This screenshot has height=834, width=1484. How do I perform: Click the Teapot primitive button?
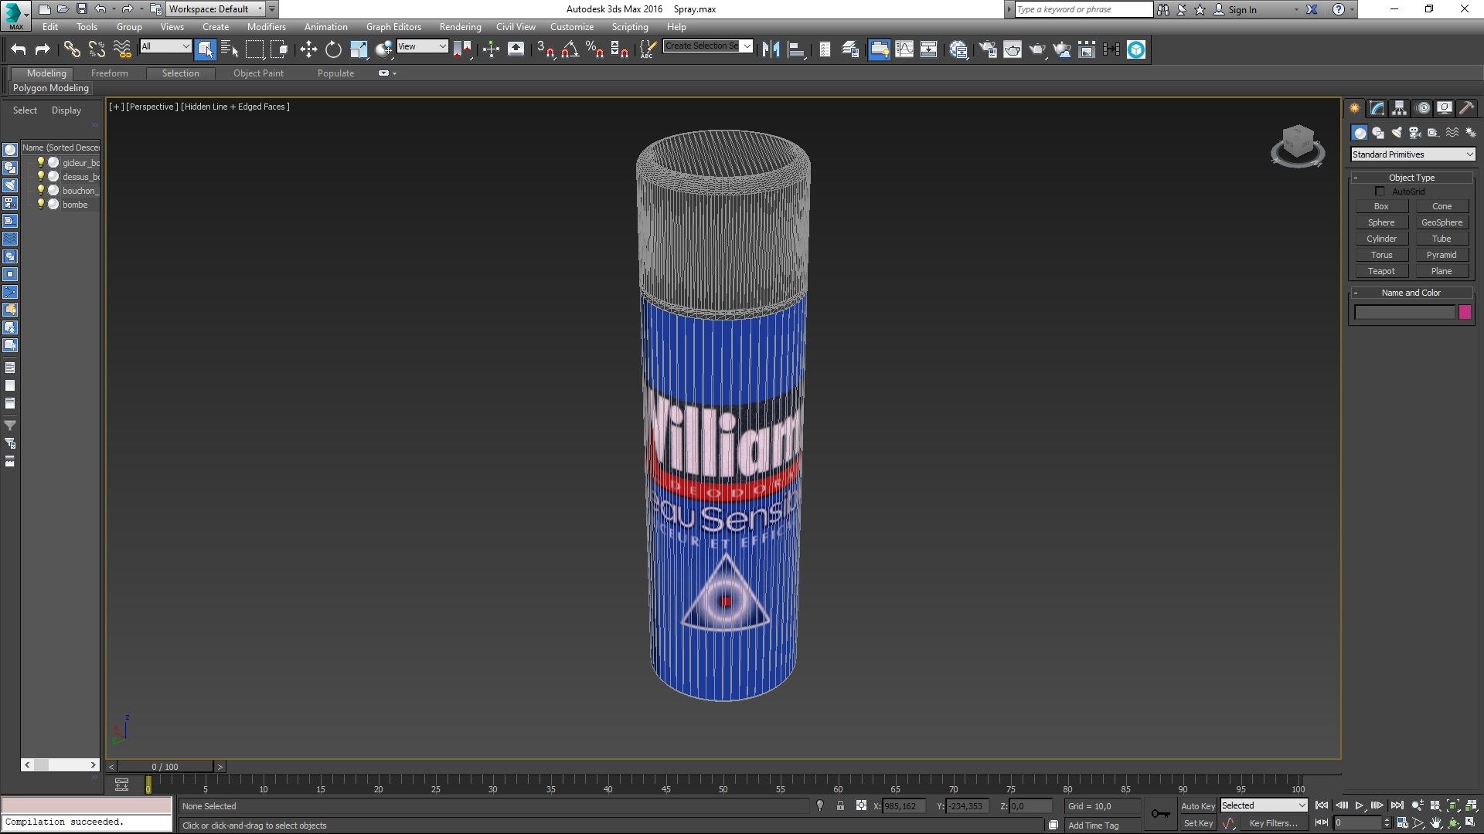point(1381,271)
